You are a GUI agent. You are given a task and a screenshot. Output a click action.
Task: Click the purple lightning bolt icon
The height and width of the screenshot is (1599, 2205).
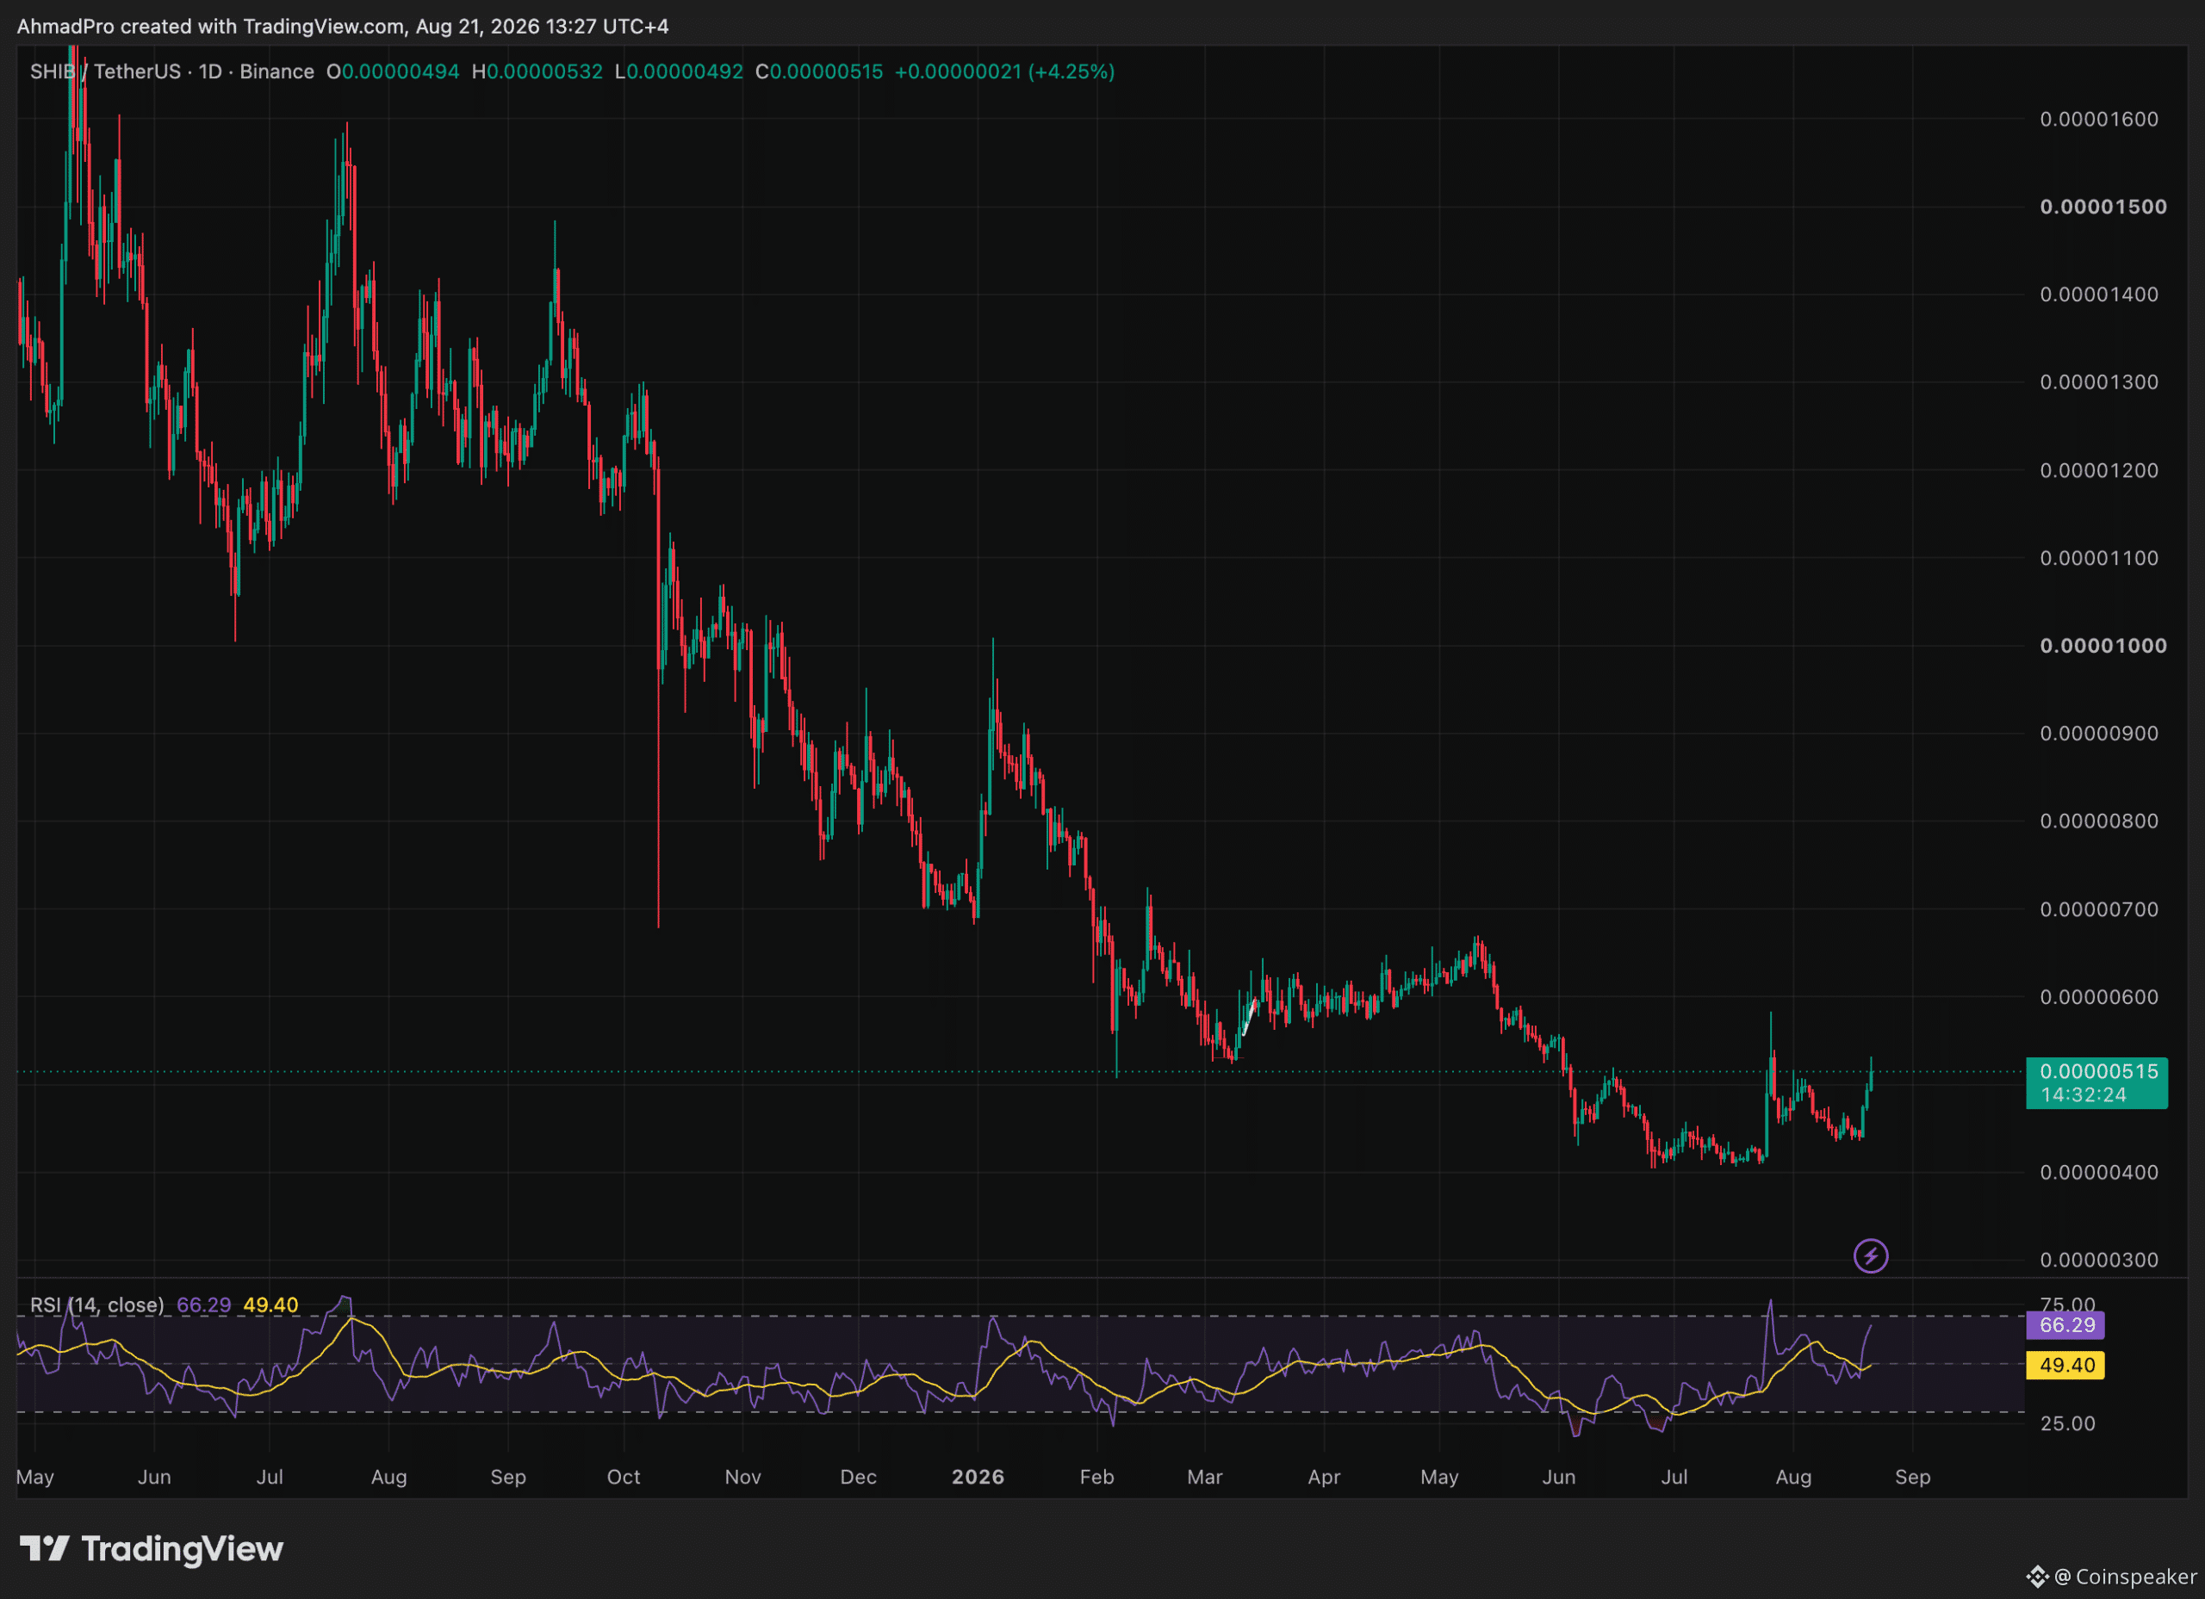(1871, 1256)
